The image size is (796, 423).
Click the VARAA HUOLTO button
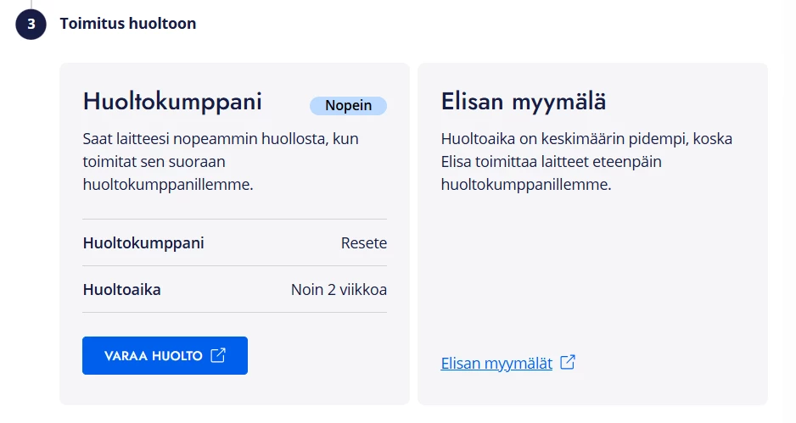click(x=165, y=355)
